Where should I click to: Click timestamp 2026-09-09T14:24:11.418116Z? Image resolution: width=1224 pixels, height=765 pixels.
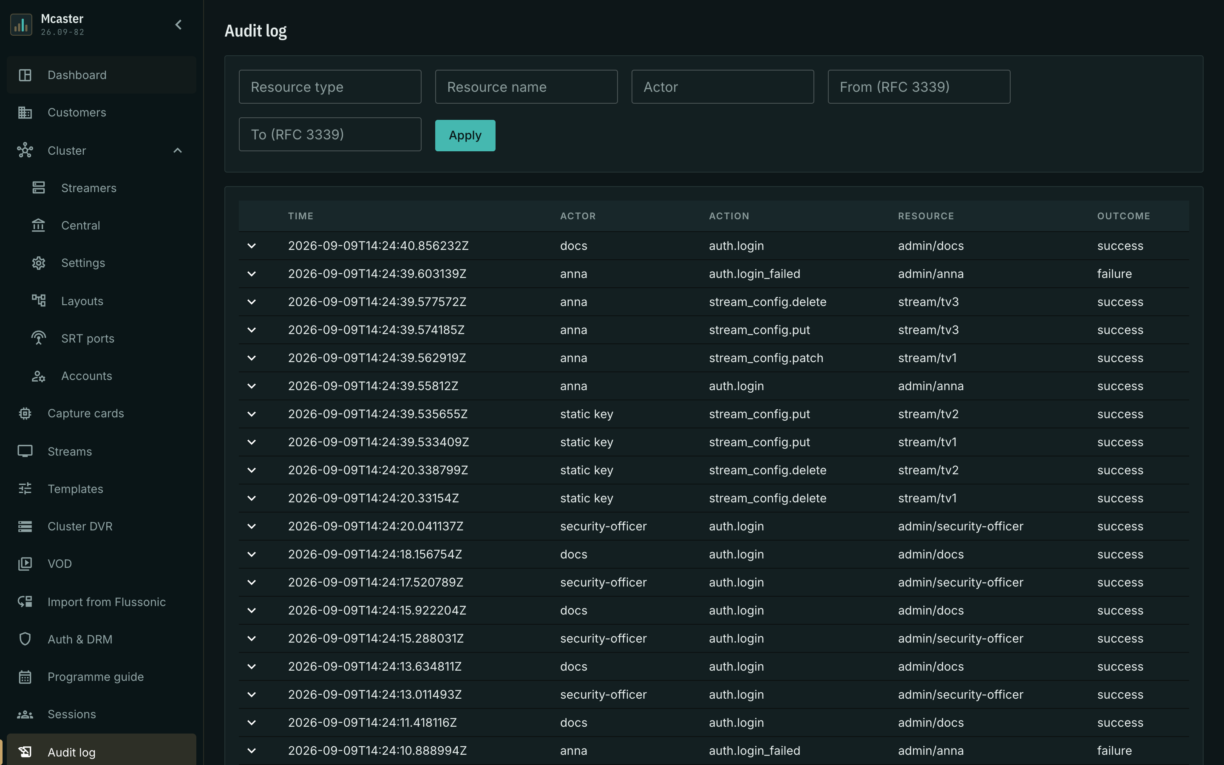click(372, 722)
